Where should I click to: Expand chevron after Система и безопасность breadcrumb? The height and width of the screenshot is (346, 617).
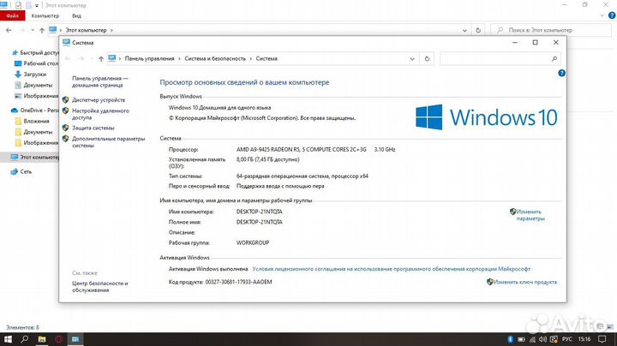(250, 58)
